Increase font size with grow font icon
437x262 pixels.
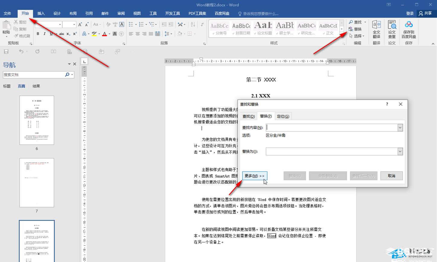coord(80,24)
